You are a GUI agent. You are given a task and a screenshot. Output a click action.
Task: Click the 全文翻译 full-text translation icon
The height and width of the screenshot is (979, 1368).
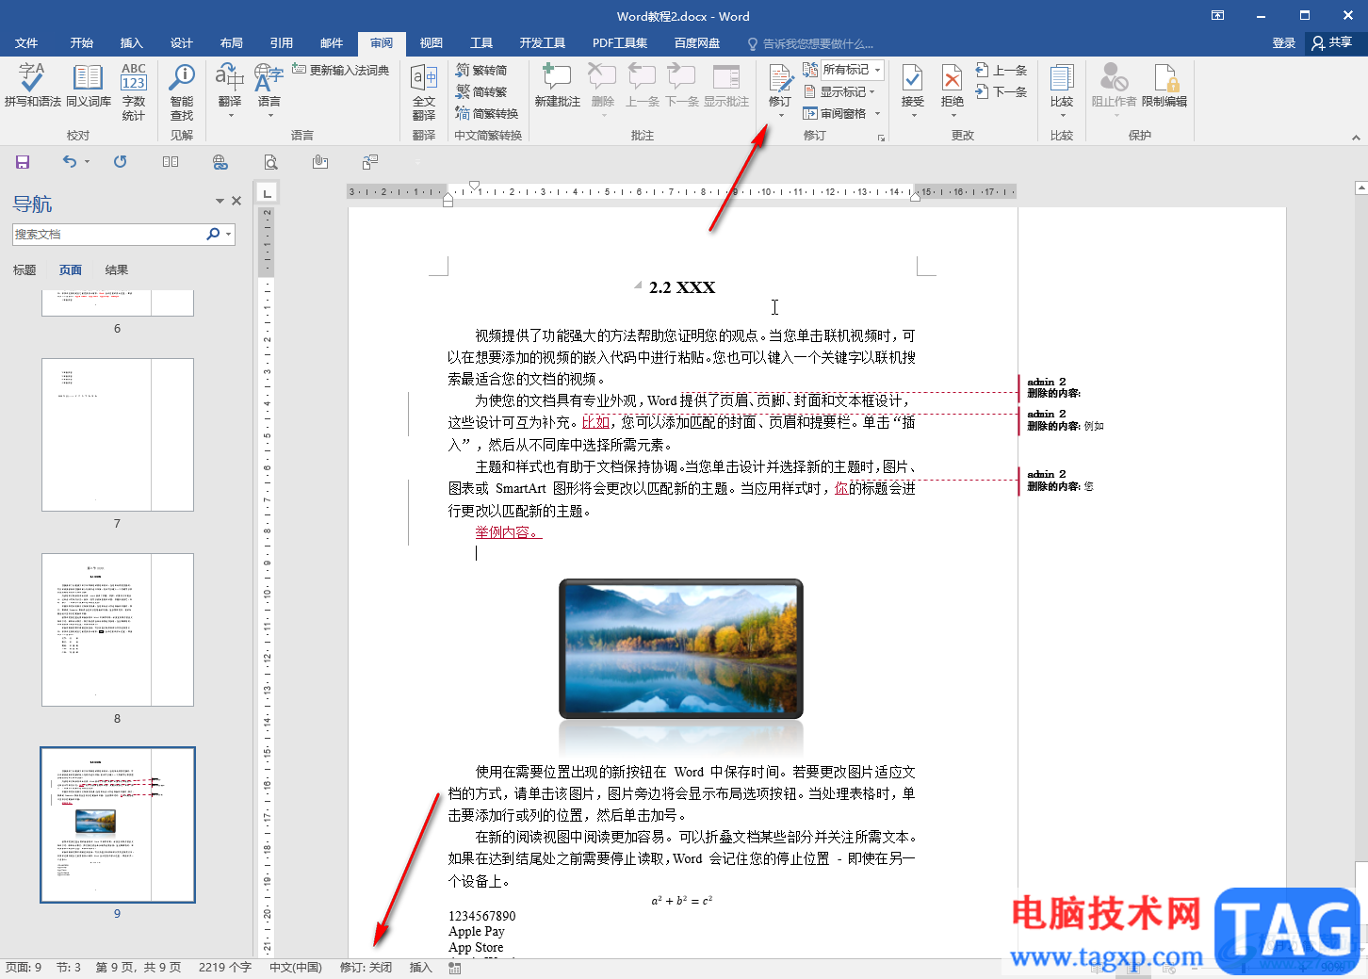[x=424, y=91]
